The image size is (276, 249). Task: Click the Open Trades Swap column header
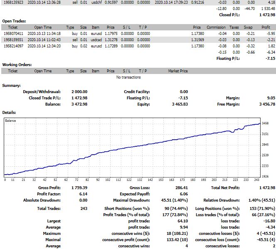coord(248,27)
